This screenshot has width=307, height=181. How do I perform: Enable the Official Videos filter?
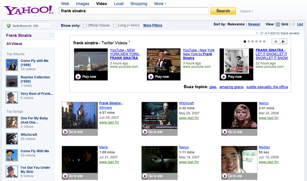tap(84, 25)
